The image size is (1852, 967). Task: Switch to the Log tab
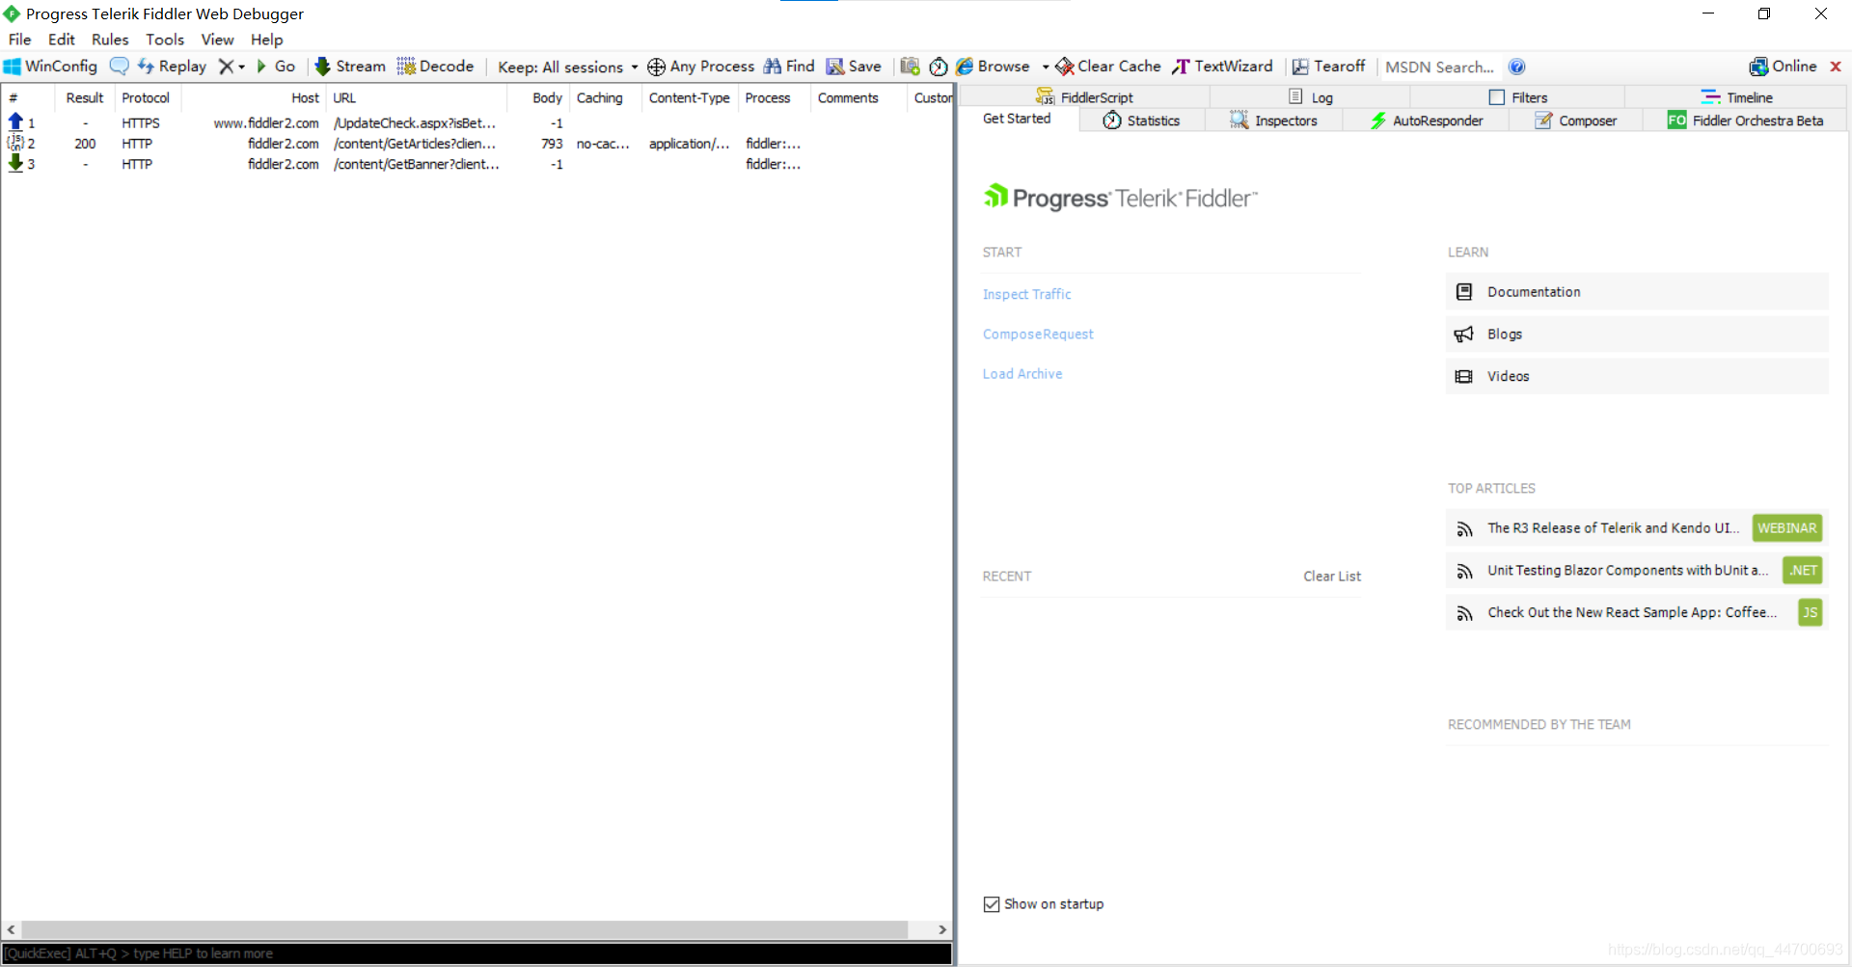click(x=1311, y=97)
